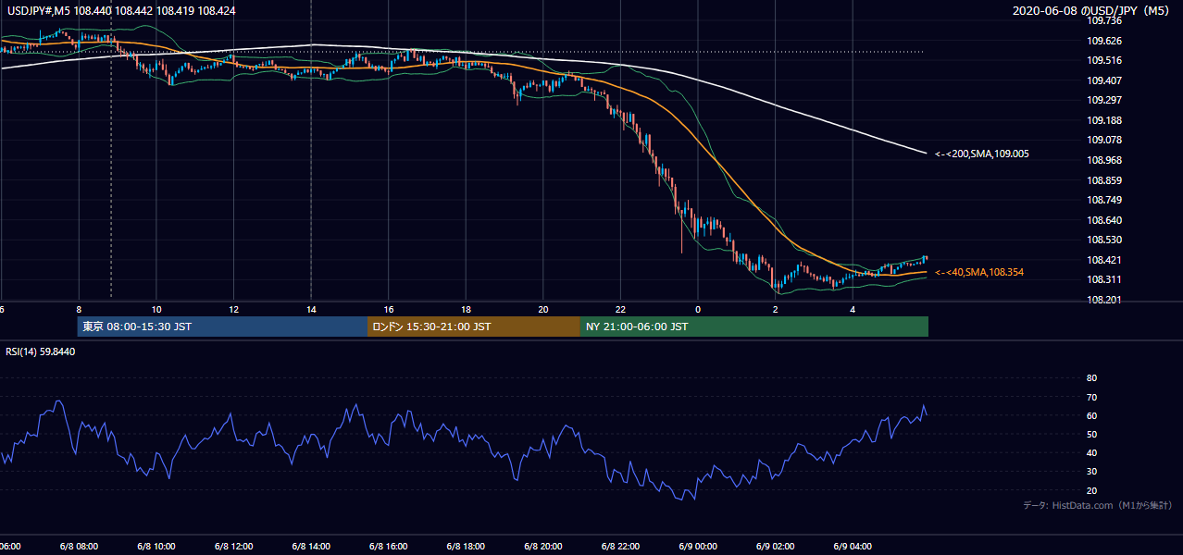The image size is (1183, 555).
Task: Click the 6/8 12:00 bottom time label
Action: point(233,546)
